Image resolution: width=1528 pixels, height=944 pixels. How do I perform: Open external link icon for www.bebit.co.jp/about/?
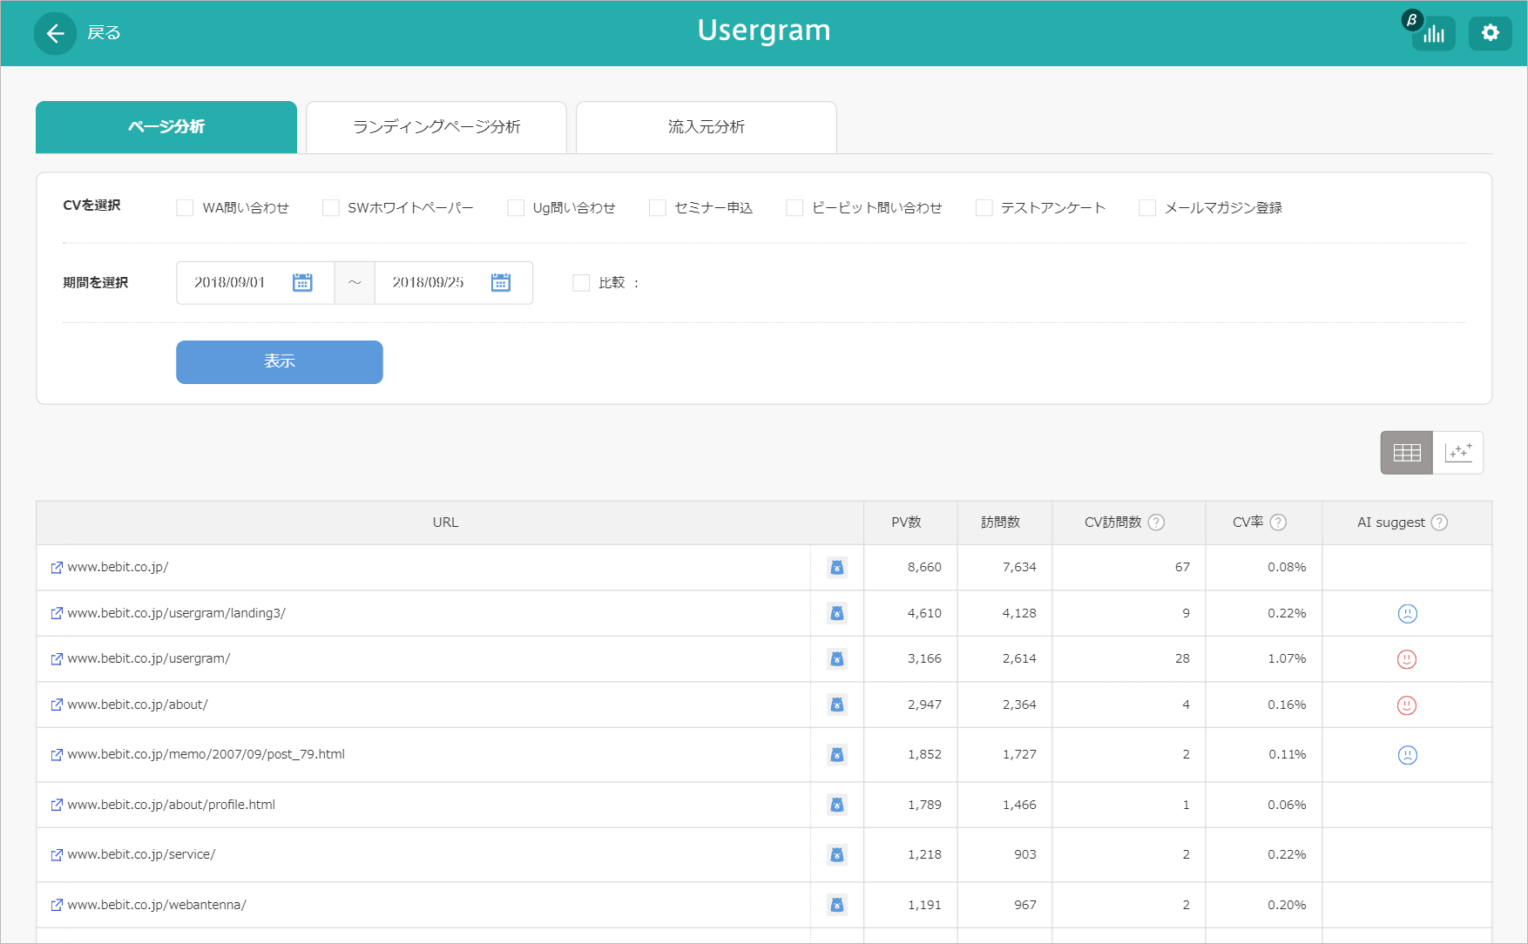57,705
